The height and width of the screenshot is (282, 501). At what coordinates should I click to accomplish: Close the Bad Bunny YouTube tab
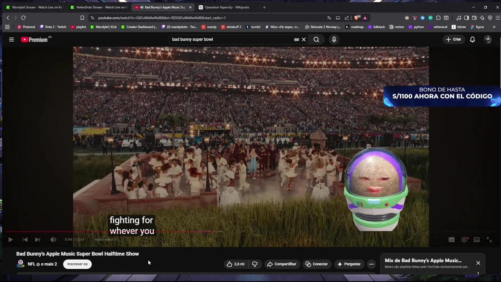[190, 7]
